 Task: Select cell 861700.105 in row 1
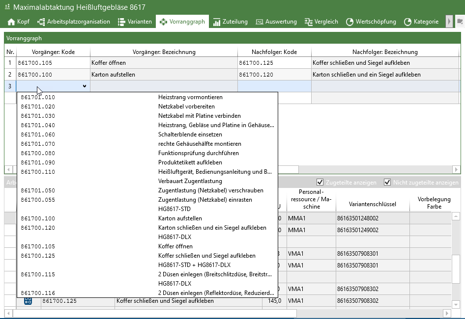click(54, 63)
